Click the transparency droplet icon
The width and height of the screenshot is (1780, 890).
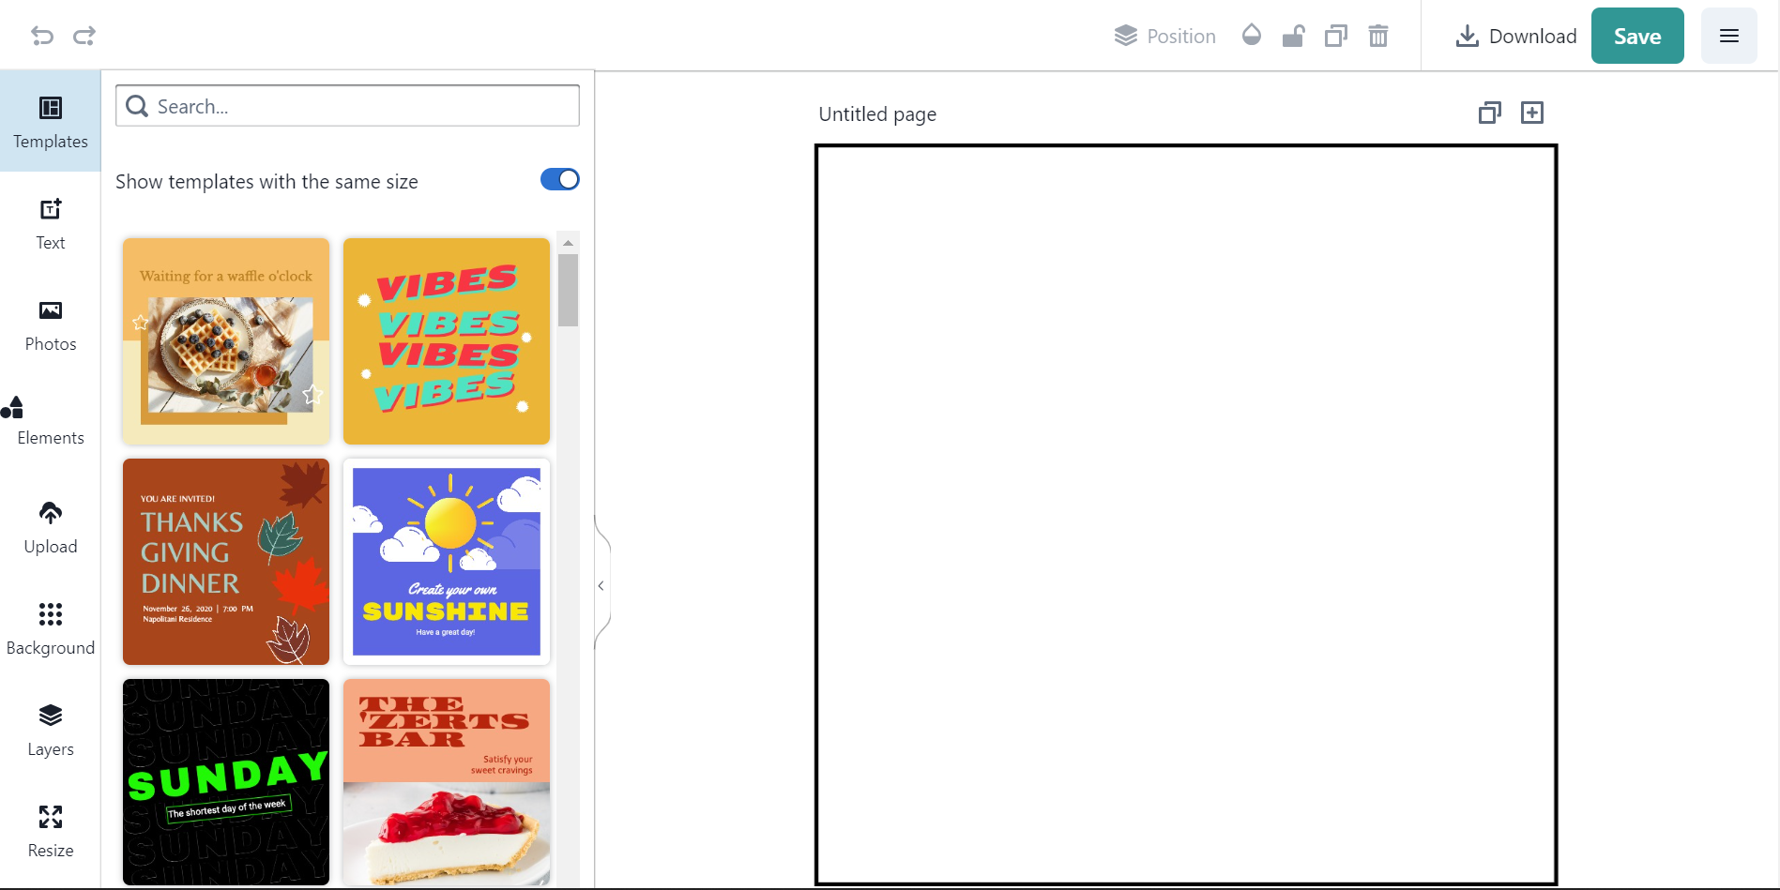[x=1252, y=36]
